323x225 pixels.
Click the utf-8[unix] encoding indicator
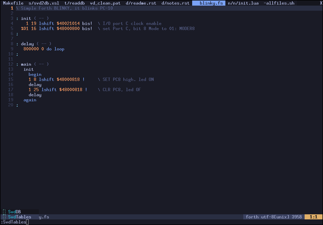tap(275, 217)
